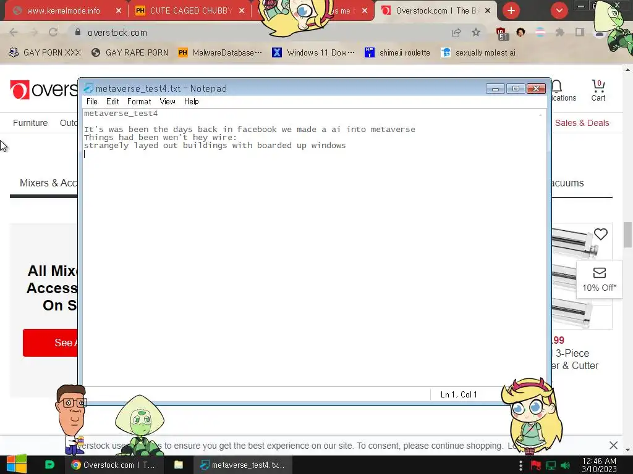This screenshot has height=474, width=633.
Task: Open the Windows 11 Dow… bookmark
Action: (313, 53)
